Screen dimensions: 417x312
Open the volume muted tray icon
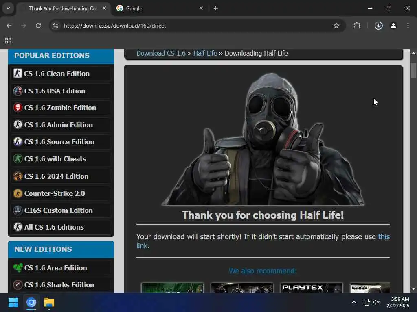(377, 302)
